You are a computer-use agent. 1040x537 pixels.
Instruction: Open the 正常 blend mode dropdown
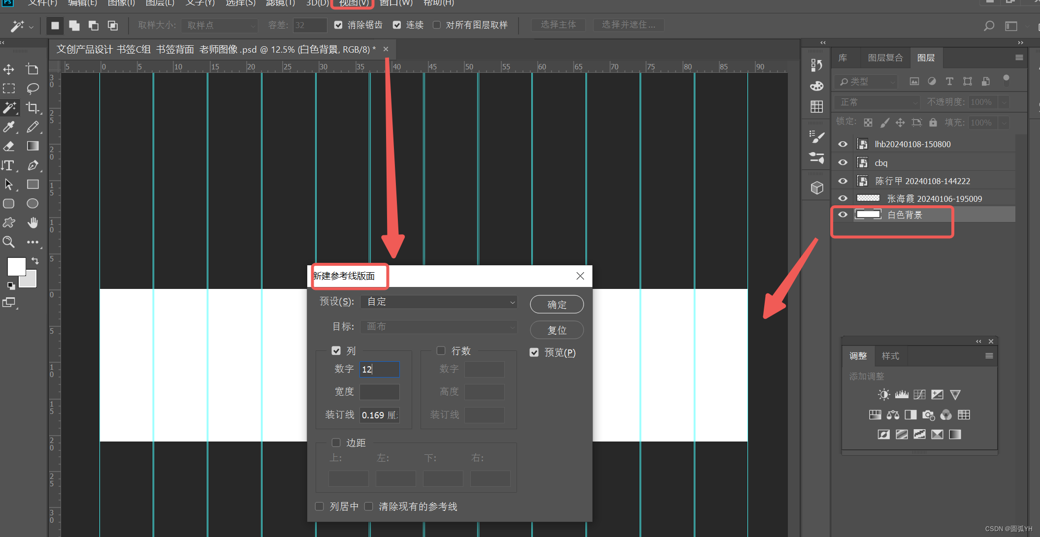coord(877,102)
